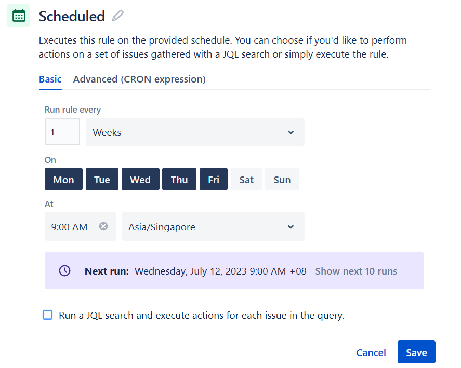
Task: Click the interval number input field
Action: (x=62, y=132)
